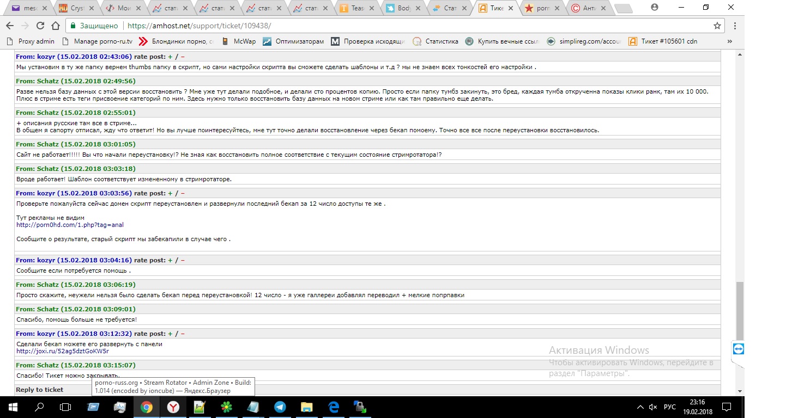The height and width of the screenshot is (418, 786).
Task: Rate kozyr's 02:43:06 post minus
Action: click(x=183, y=57)
